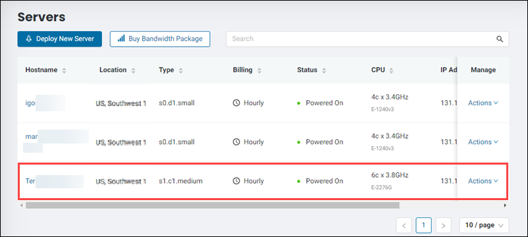Sort by Type column arrows

click(180, 70)
